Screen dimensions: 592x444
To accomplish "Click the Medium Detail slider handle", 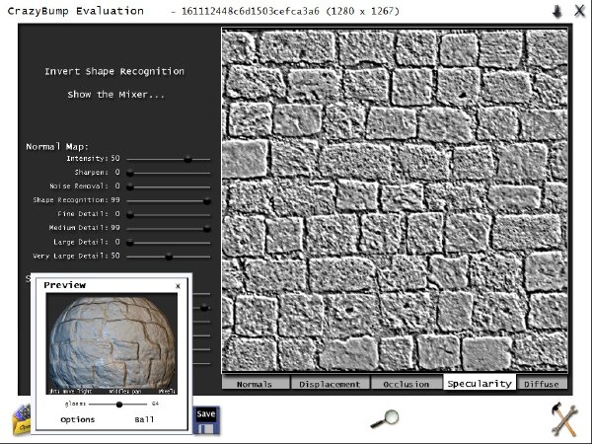I will 207,229.
